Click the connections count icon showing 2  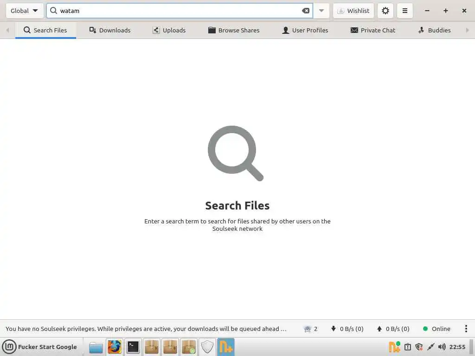point(310,329)
